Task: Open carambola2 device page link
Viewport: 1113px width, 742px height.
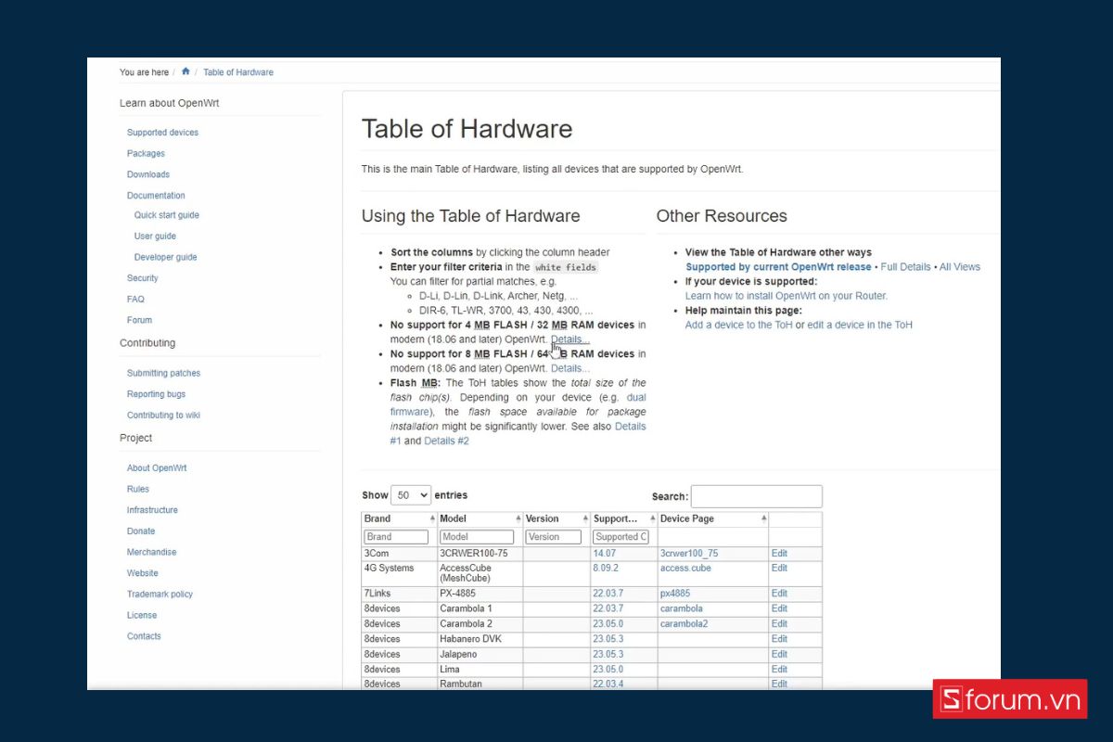Action: [684, 623]
